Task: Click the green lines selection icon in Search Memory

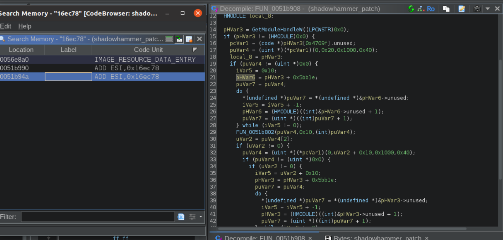Action: pos(169,39)
